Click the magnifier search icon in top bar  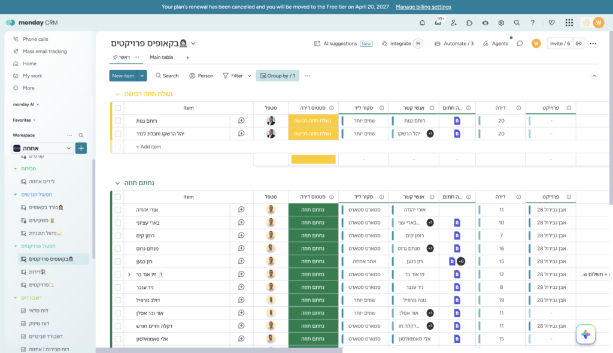(x=517, y=23)
